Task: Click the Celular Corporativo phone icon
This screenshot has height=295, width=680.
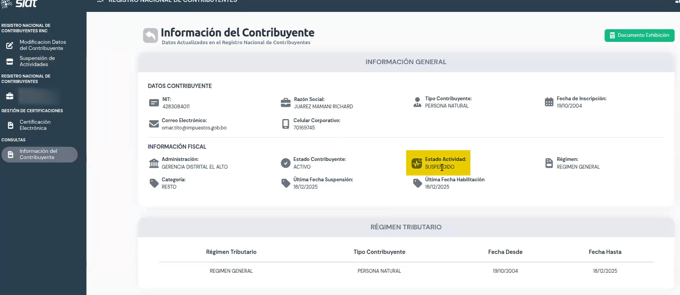Action: (x=285, y=124)
